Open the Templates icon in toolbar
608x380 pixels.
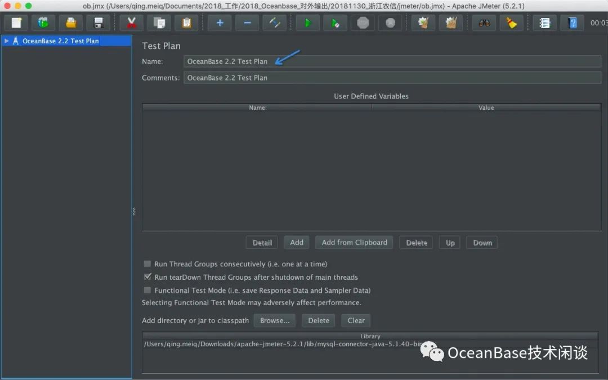point(43,23)
